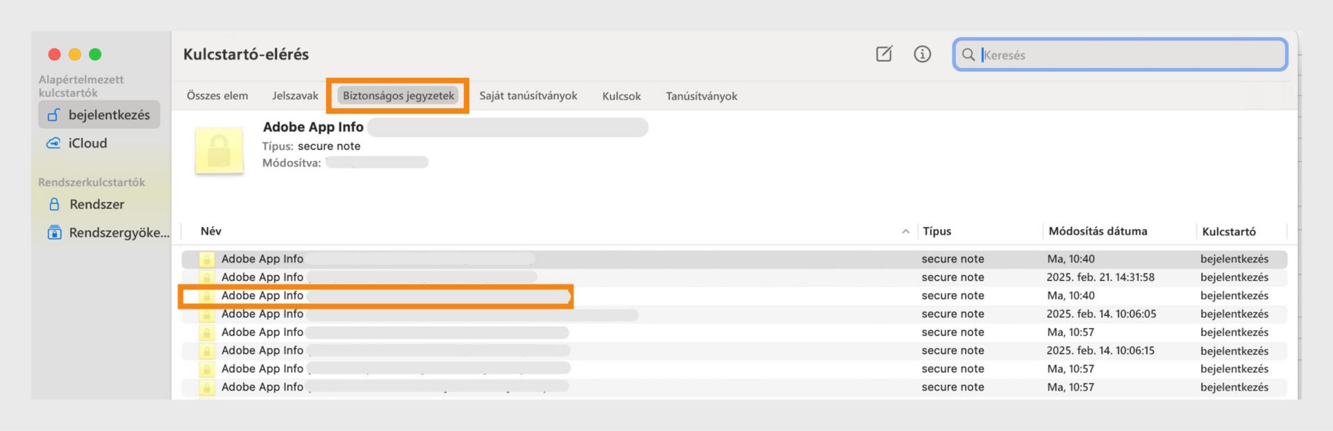The height and width of the screenshot is (431, 1333).
Task: Click the magnifier icon in the search field
Action: tap(968, 55)
